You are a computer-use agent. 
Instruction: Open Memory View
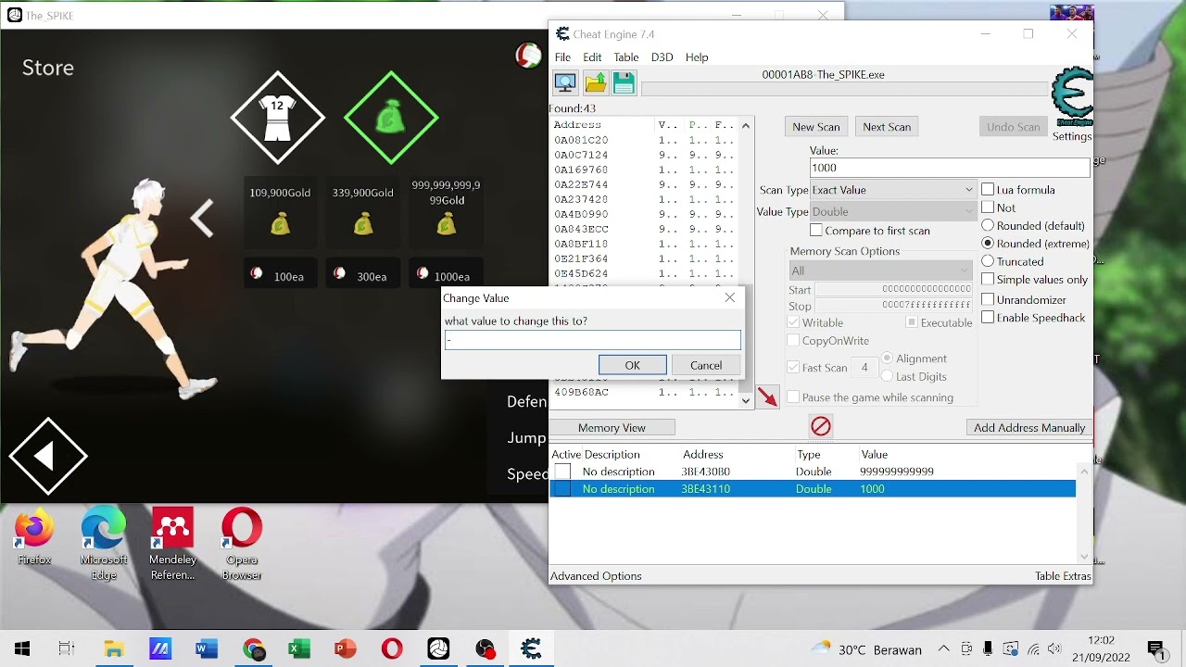pos(612,428)
